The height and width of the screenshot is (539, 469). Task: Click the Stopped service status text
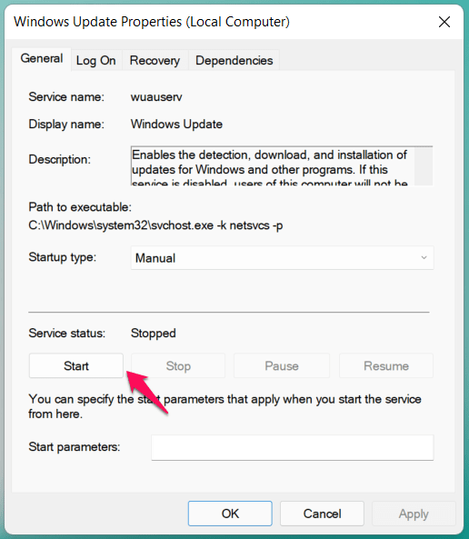(x=154, y=333)
